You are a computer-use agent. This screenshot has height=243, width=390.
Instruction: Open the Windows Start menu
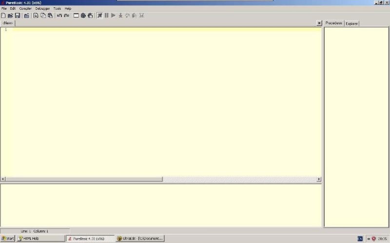click(x=8, y=239)
